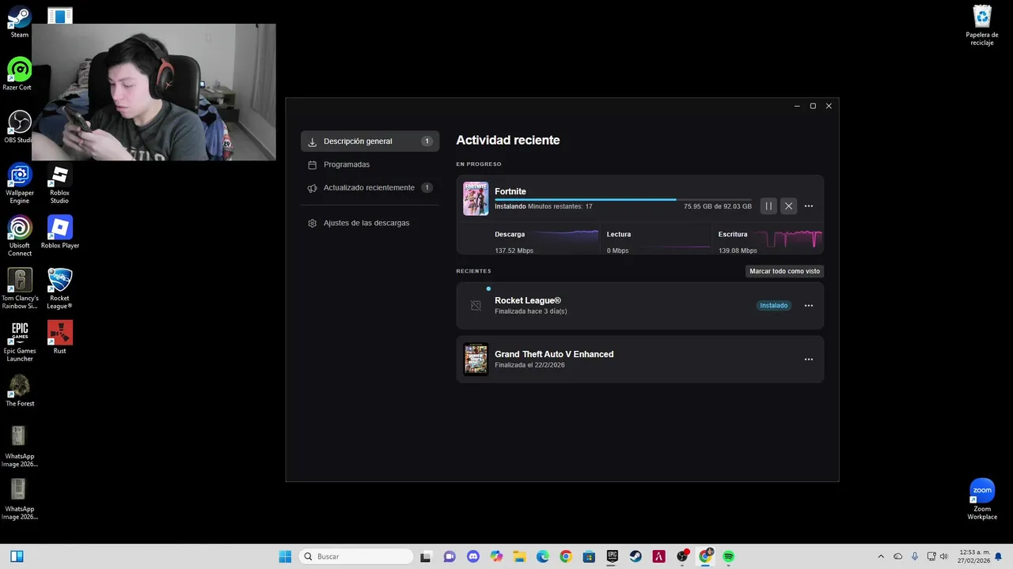Open Discord from the taskbar

tap(473, 556)
